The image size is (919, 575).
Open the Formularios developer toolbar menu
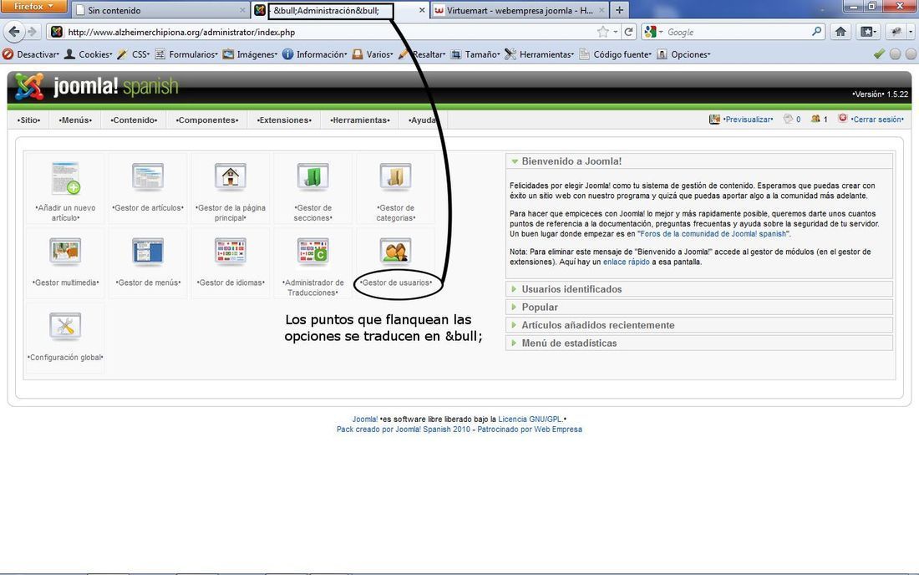point(186,54)
